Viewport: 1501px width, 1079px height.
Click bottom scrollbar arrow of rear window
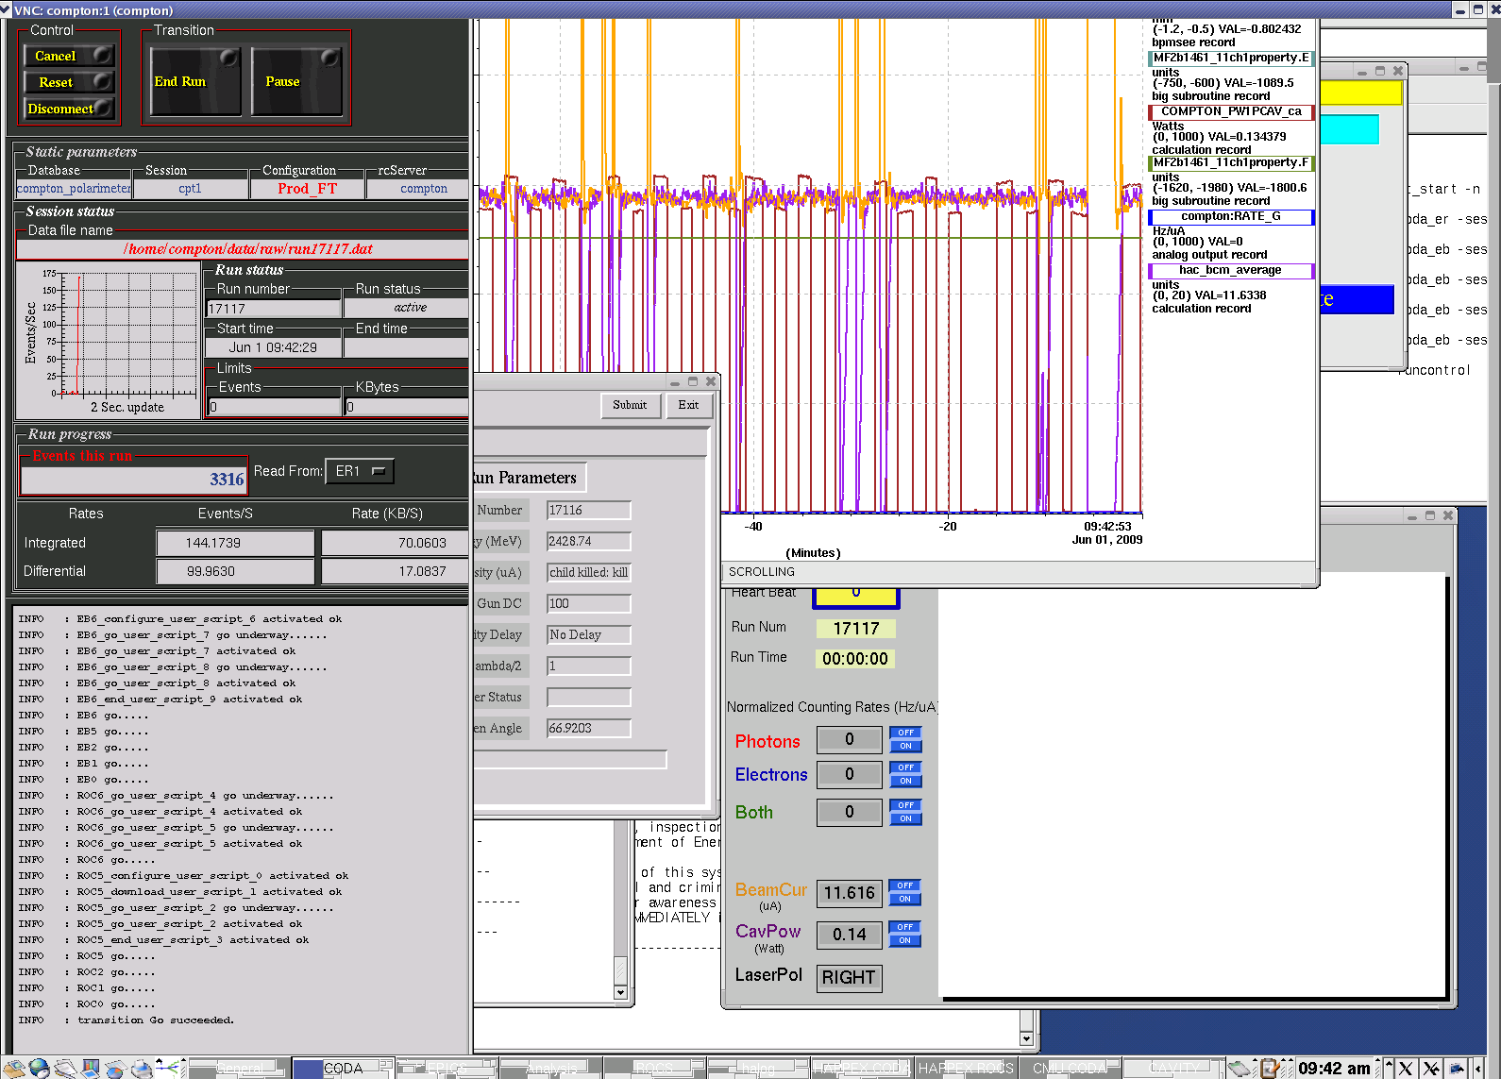[x=1026, y=1038]
